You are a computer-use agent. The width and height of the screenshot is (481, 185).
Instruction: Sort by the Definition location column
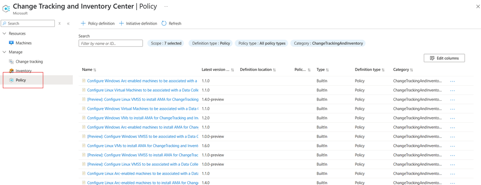tap(258, 70)
